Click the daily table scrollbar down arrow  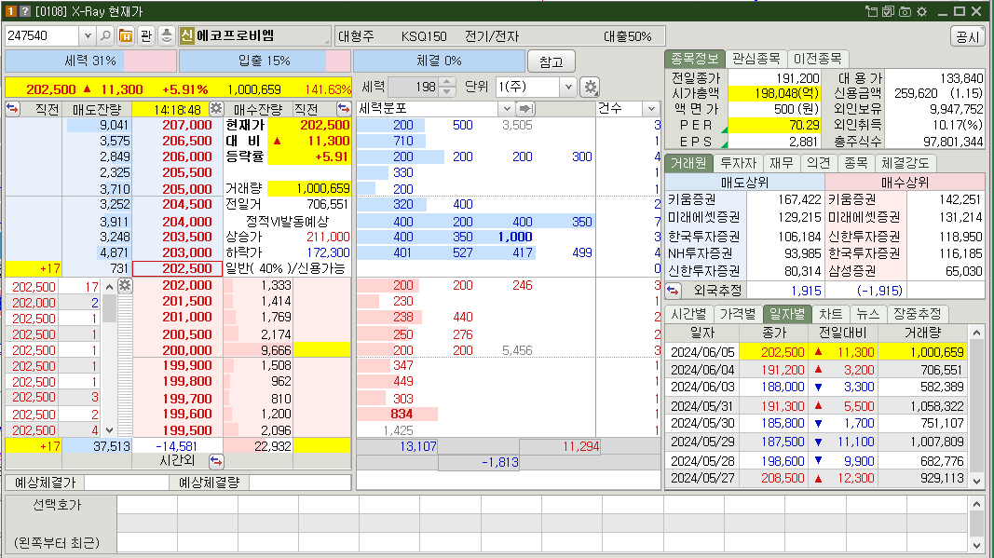point(976,481)
